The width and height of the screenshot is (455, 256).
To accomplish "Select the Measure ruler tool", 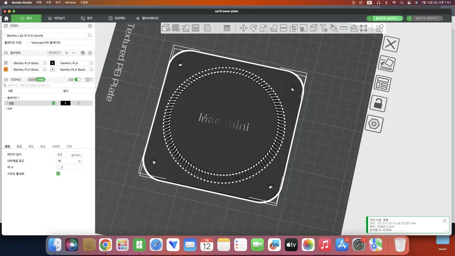I will 344,28.
